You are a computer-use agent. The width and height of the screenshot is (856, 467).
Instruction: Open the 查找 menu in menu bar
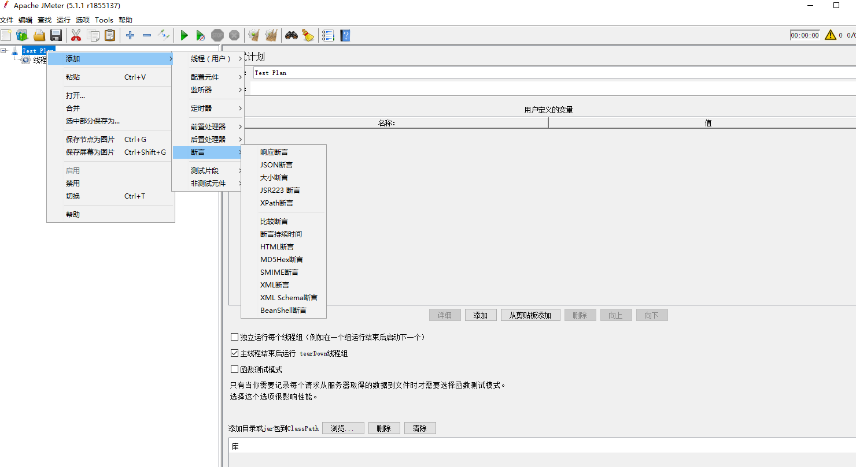click(x=45, y=20)
